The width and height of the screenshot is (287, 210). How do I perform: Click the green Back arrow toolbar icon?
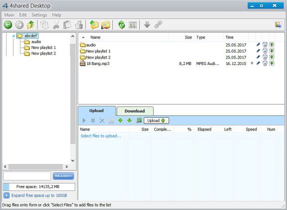tap(8, 25)
